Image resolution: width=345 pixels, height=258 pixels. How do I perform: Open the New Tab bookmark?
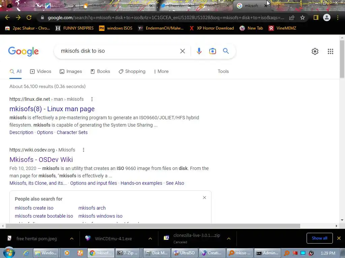pyautogui.click(x=251, y=28)
